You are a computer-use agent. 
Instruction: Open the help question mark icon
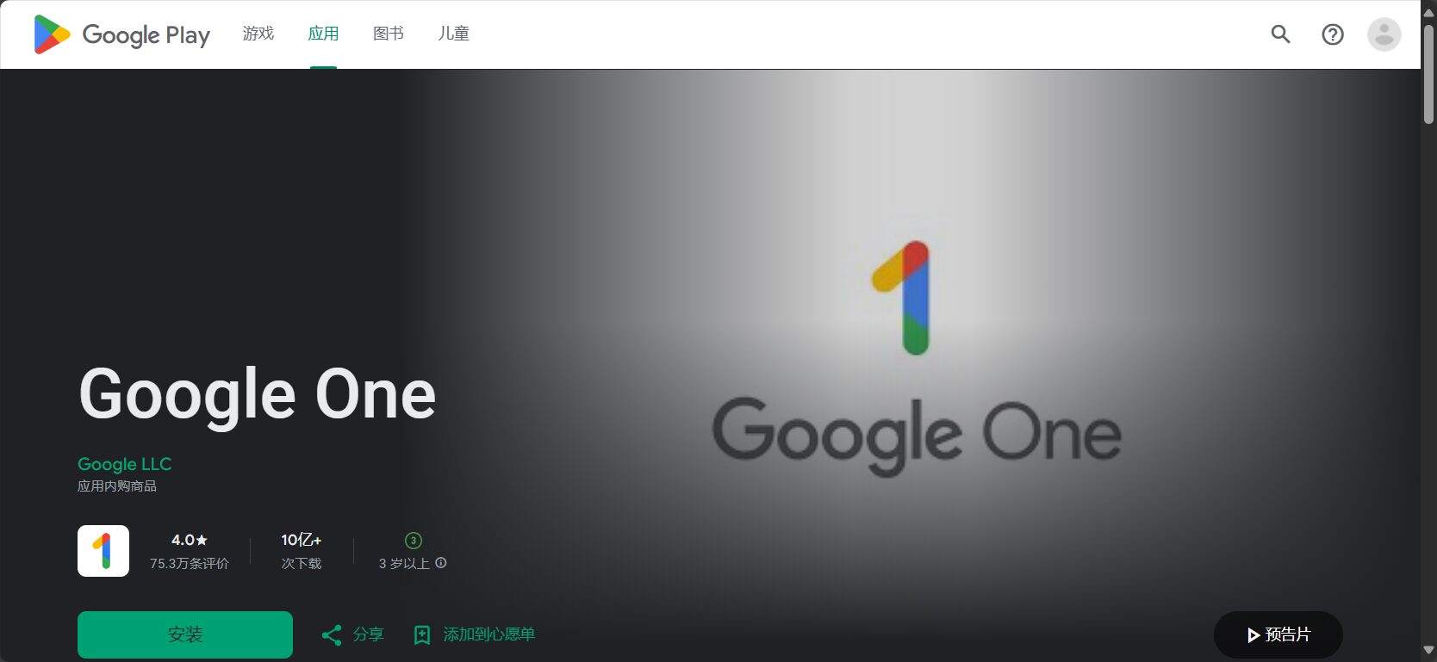1333,34
